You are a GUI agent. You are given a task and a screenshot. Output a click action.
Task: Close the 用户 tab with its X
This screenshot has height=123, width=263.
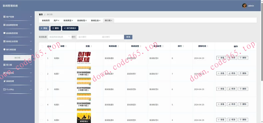click(59, 20)
